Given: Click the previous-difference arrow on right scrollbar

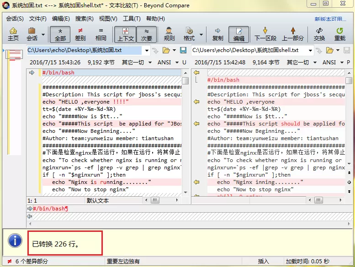Looking at the screenshot, I should point(349,173).
